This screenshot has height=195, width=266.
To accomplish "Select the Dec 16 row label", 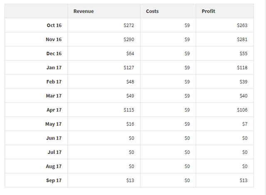I will click(54, 54).
